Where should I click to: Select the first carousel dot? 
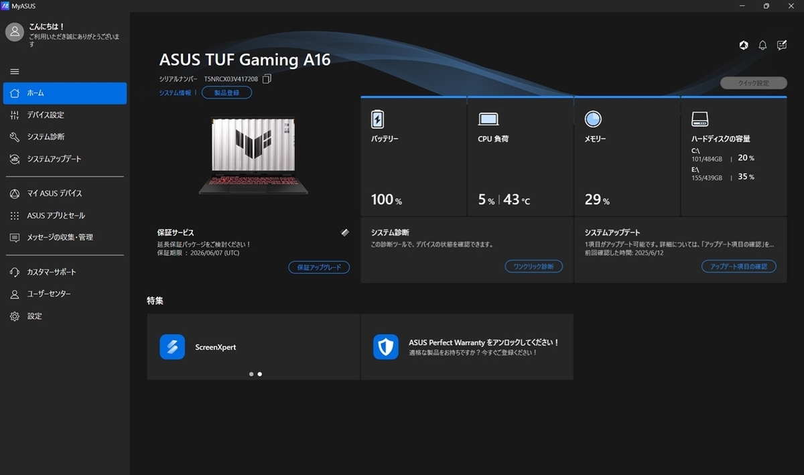pos(251,375)
